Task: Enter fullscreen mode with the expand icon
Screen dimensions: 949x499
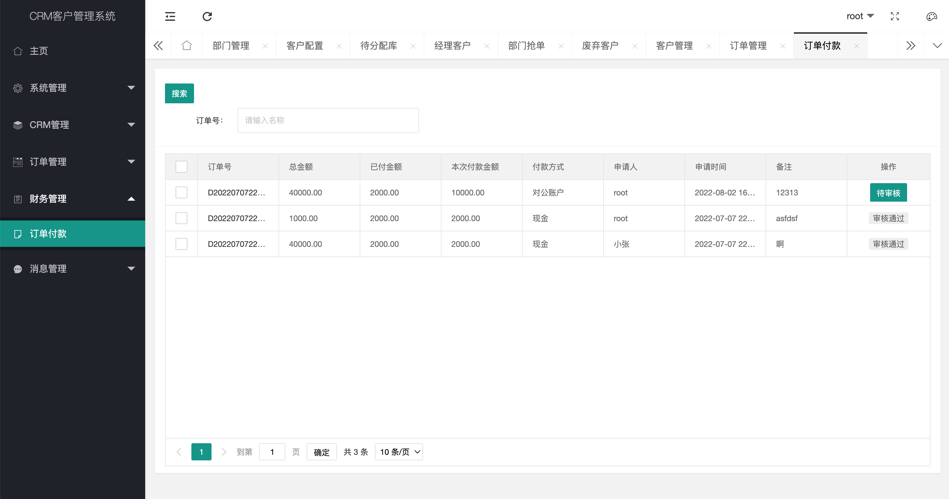Action: coord(895,16)
